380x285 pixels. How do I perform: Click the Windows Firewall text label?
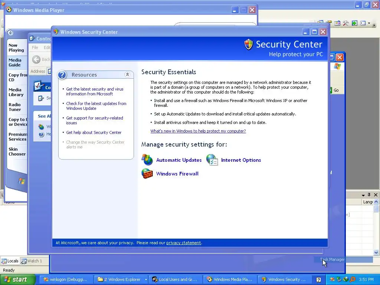tap(177, 174)
